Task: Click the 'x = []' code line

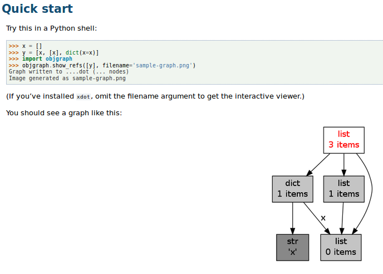Action: click(32, 46)
